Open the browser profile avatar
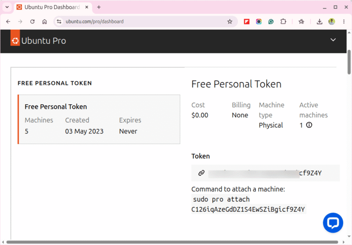 tap(331, 21)
